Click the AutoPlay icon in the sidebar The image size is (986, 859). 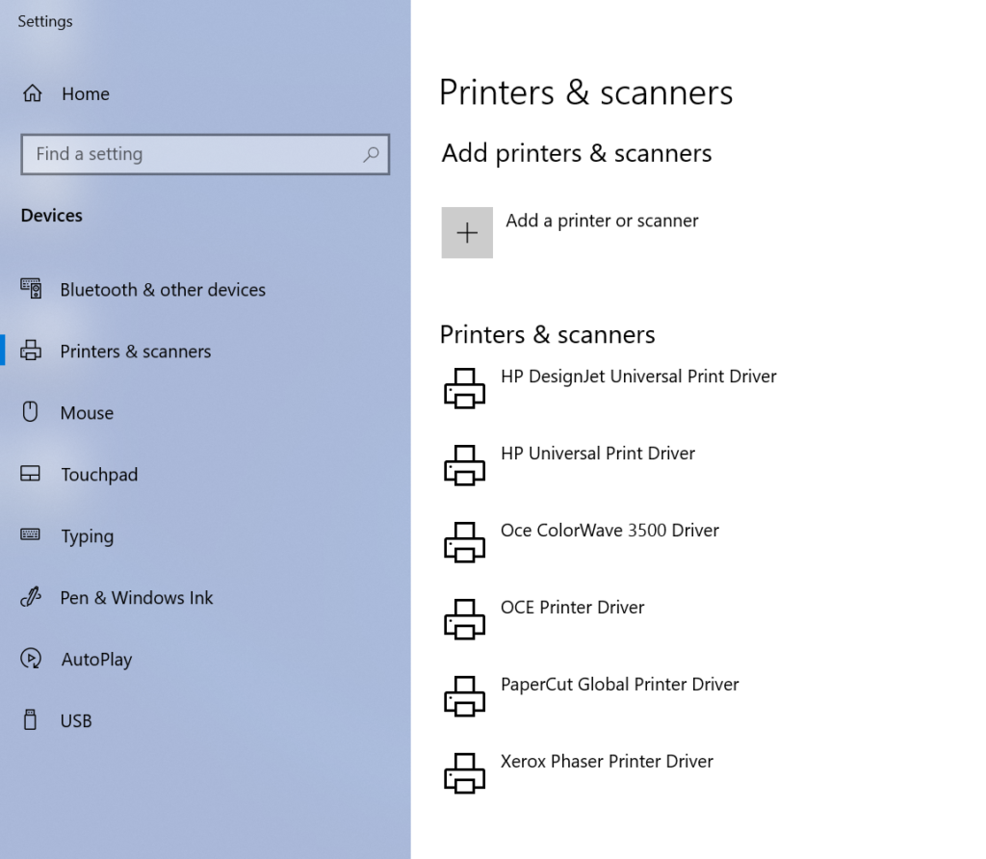click(x=31, y=659)
